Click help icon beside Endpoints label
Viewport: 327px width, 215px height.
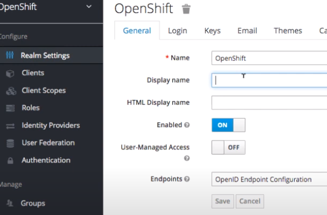tap(187, 179)
